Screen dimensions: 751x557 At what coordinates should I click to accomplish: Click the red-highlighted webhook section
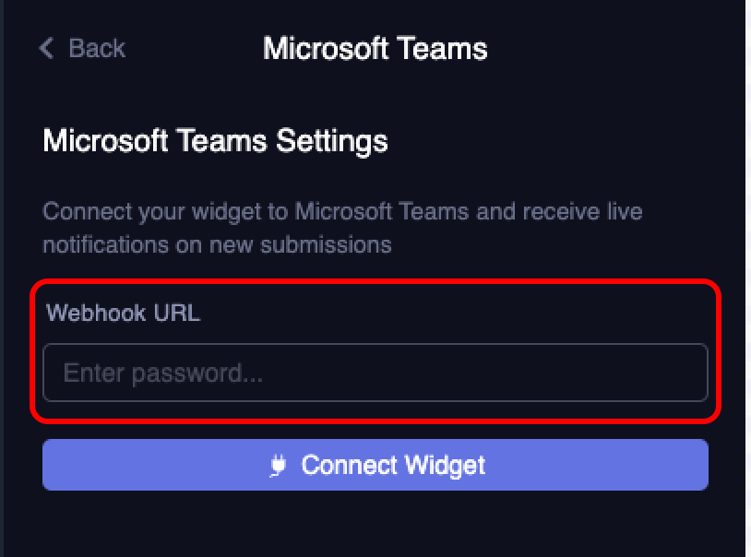click(375, 350)
